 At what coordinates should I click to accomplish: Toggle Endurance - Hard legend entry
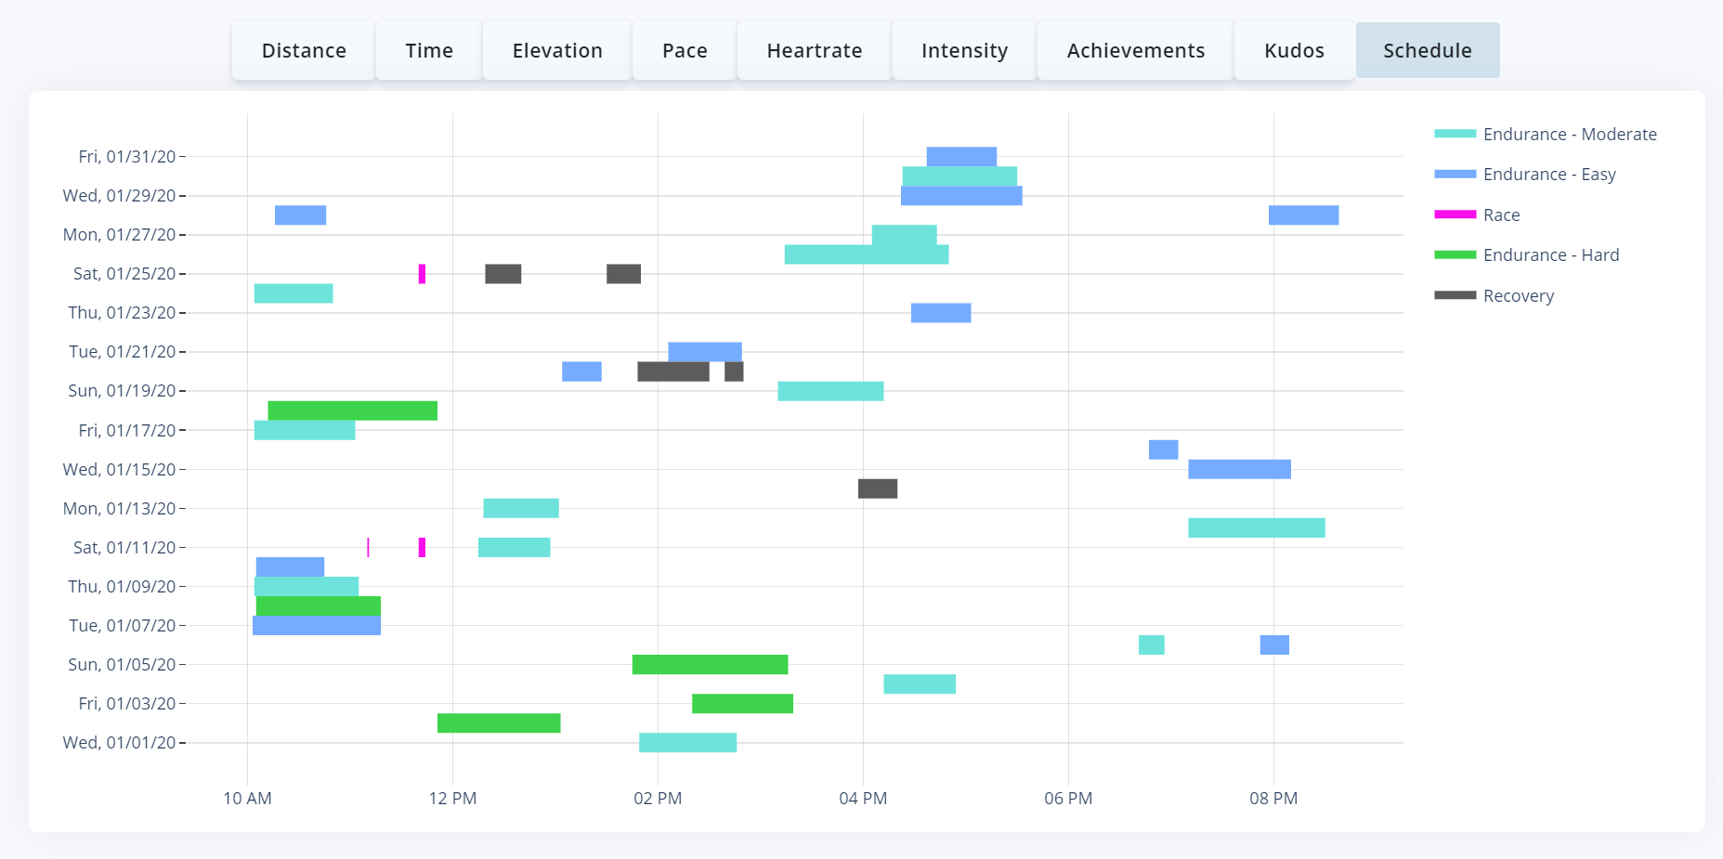pyautogui.click(x=1550, y=255)
